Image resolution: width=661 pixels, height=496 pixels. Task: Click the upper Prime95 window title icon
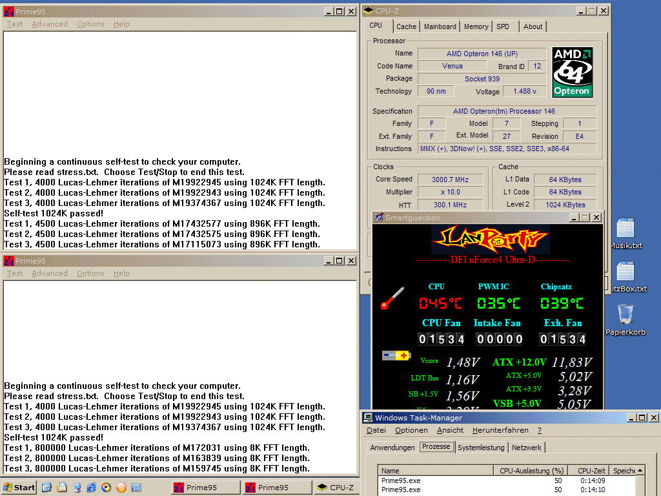(x=8, y=12)
